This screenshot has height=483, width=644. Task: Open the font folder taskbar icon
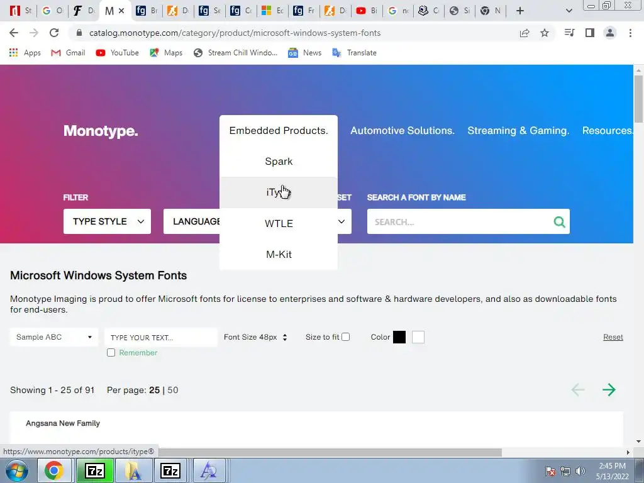click(133, 470)
